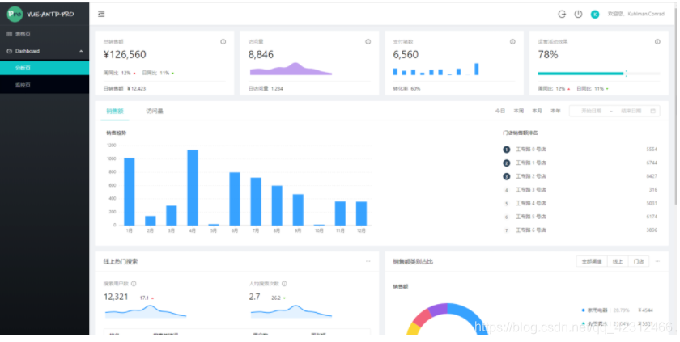Filter by 本周 link
This screenshot has height=342, width=680.
[x=519, y=111]
